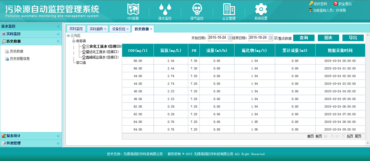Viewport: 370px width, 161px height.
Task: Switch to the 实时监控 tab
Action: coord(76,29)
